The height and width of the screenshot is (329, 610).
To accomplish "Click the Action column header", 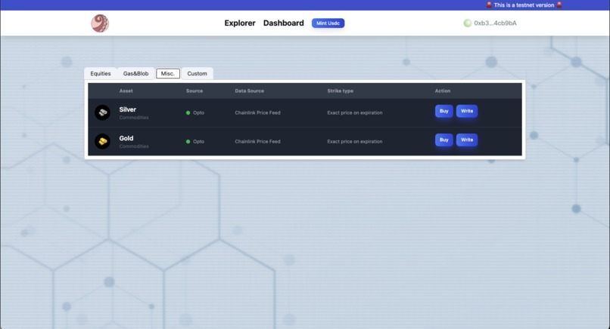I will point(443,91).
